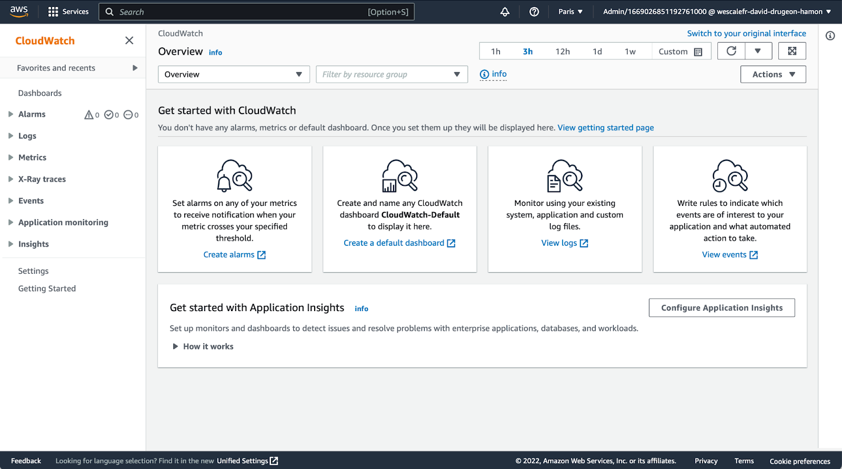Click the events clock cloud illustration
The height and width of the screenshot is (469, 842).
730,176
